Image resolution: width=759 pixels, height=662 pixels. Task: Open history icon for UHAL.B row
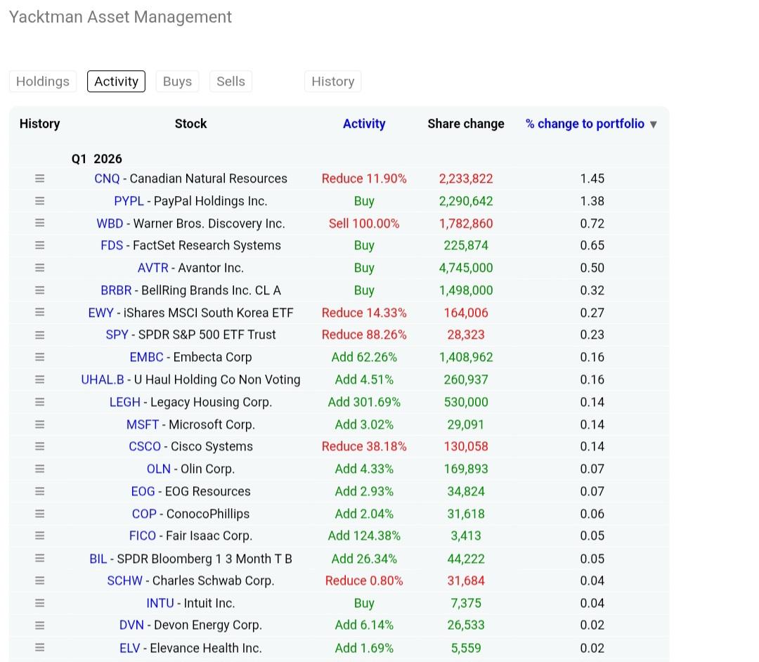tap(39, 379)
